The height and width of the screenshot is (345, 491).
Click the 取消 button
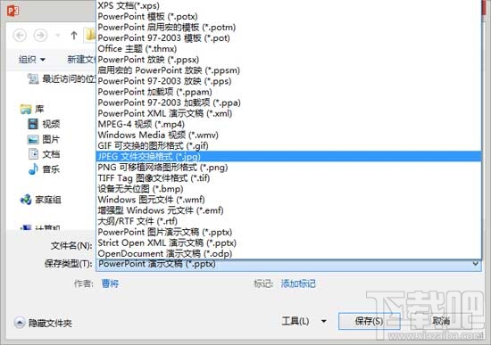441,321
